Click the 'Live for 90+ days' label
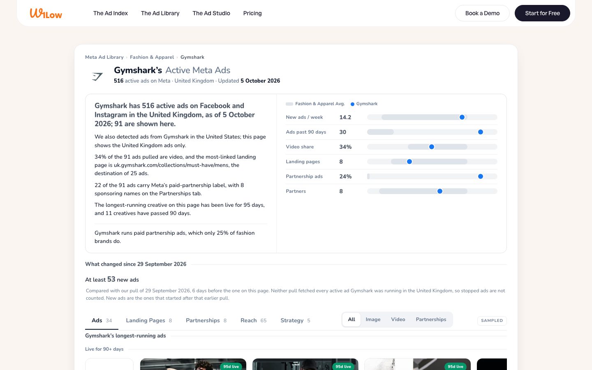Viewport: 592px width, 370px height. [104, 349]
